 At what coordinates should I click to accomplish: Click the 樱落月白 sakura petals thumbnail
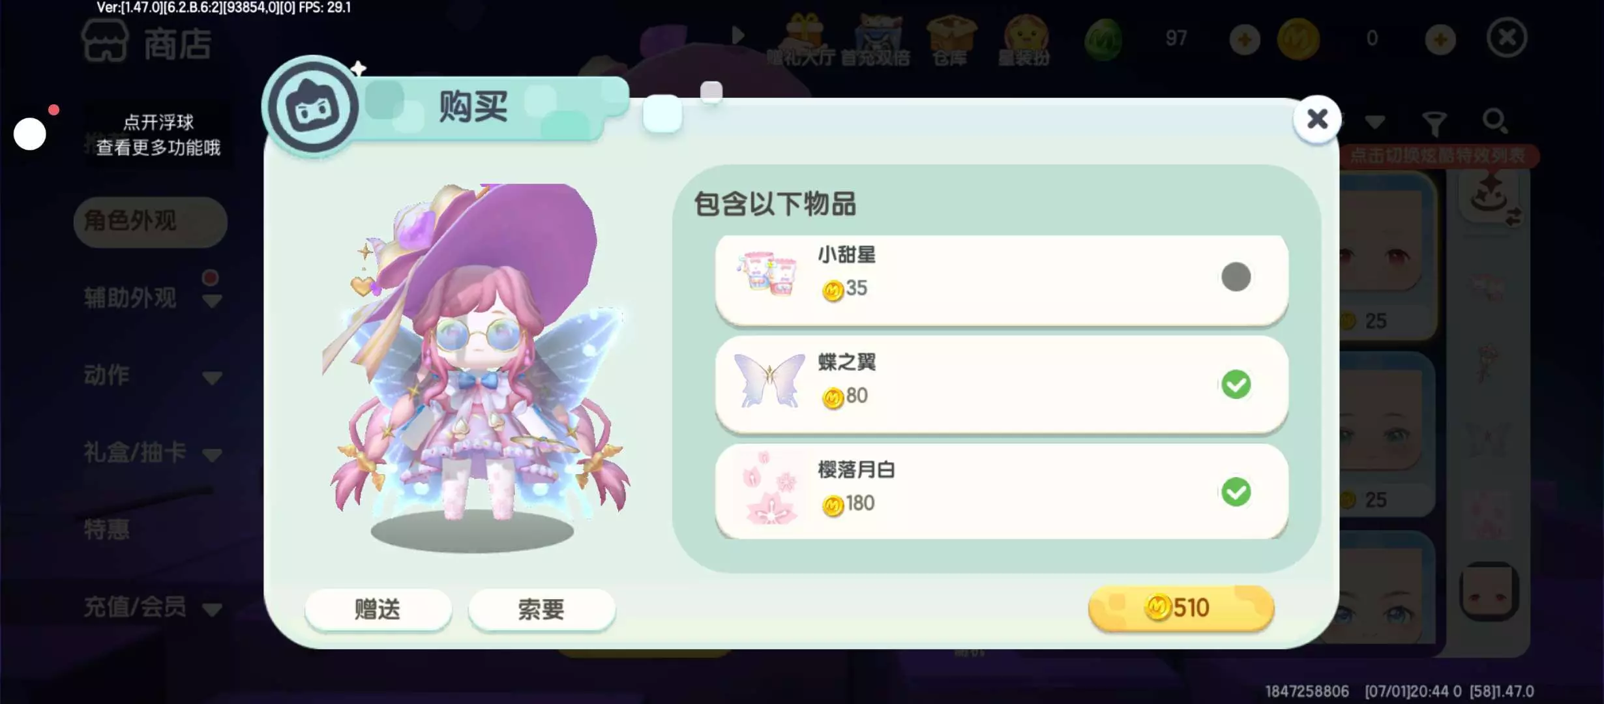coord(769,488)
